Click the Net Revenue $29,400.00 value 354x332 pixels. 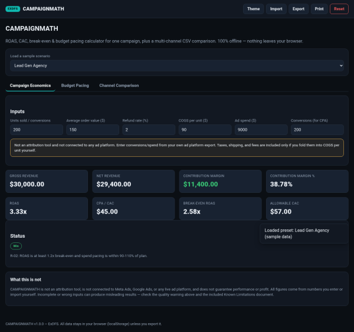coord(114,184)
